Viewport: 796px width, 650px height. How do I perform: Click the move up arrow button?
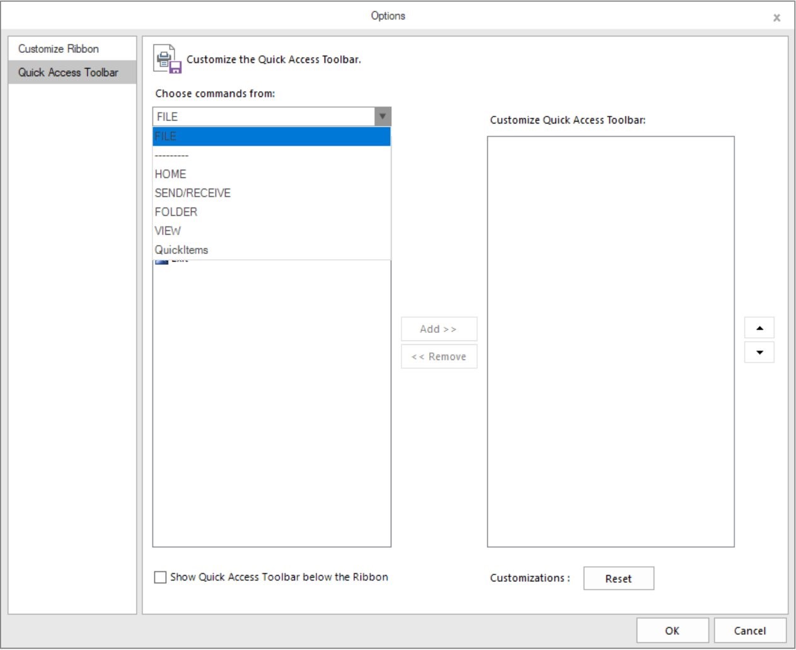coord(760,327)
